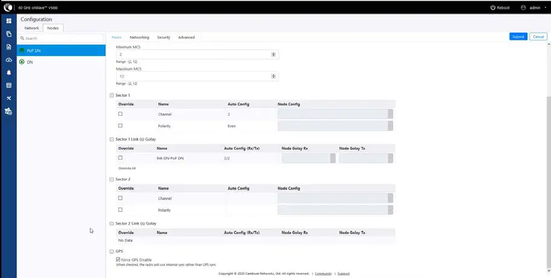Image resolution: width=551 pixels, height=278 pixels.
Task: Click the Override All link
Action: point(127,168)
